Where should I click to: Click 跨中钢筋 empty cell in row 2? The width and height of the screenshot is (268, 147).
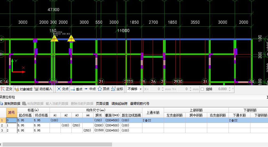click(x=196, y=125)
